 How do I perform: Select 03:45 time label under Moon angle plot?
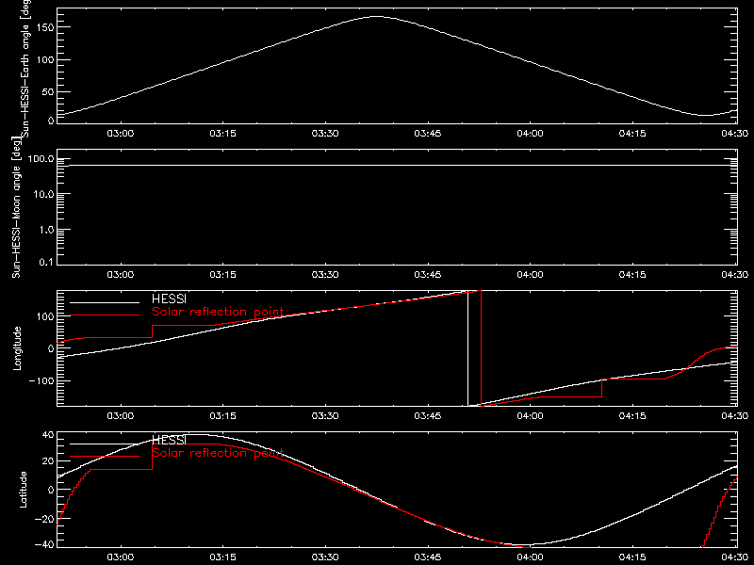pos(428,274)
